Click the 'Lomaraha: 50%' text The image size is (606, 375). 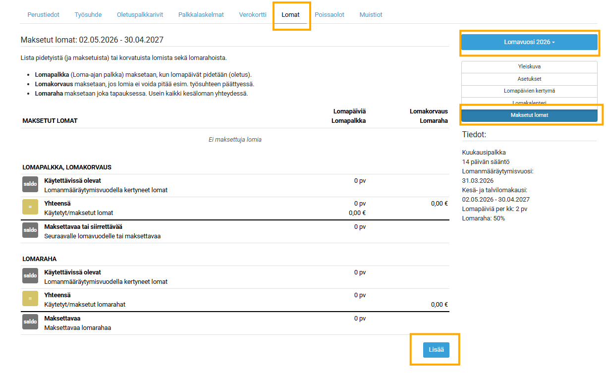(x=484, y=218)
